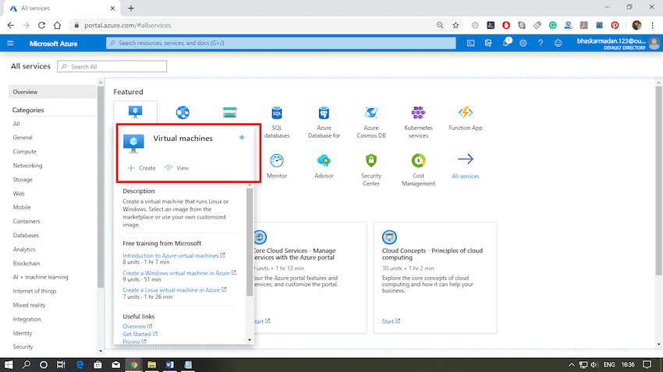The width and height of the screenshot is (663, 372).
Task: Select the Integration category
Action: [x=27, y=319]
